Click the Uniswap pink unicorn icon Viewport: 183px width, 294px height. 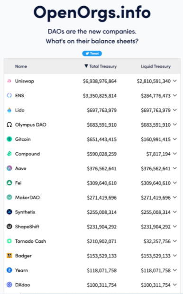click(x=9, y=81)
